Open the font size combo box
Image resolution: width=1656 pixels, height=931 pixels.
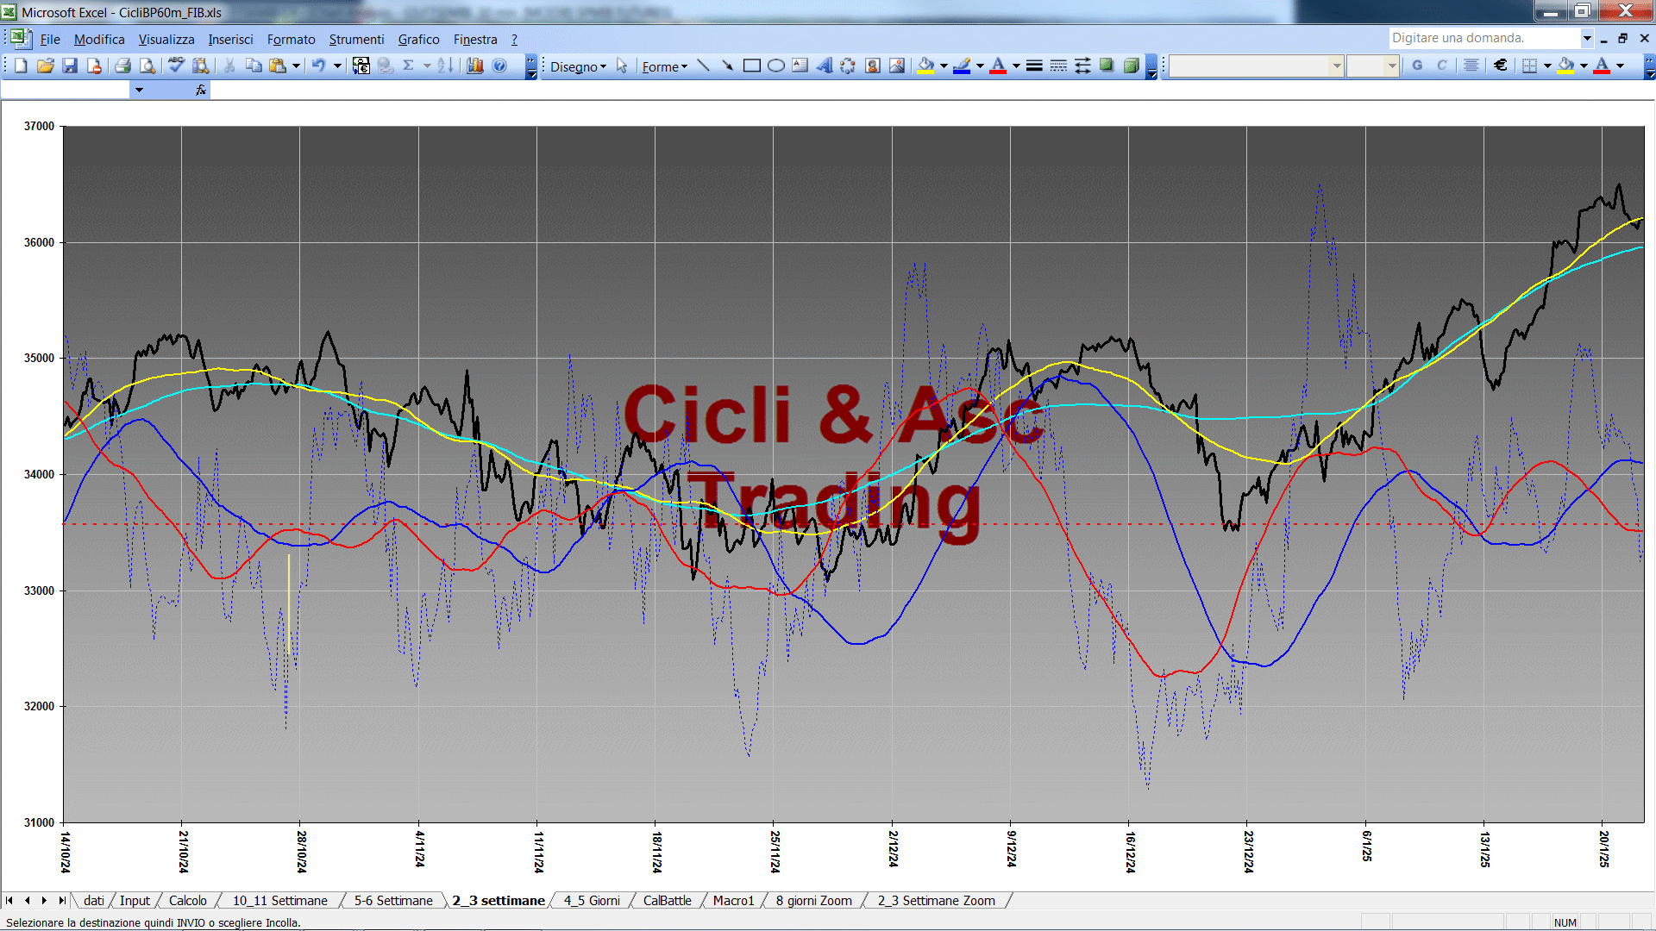point(1372,66)
